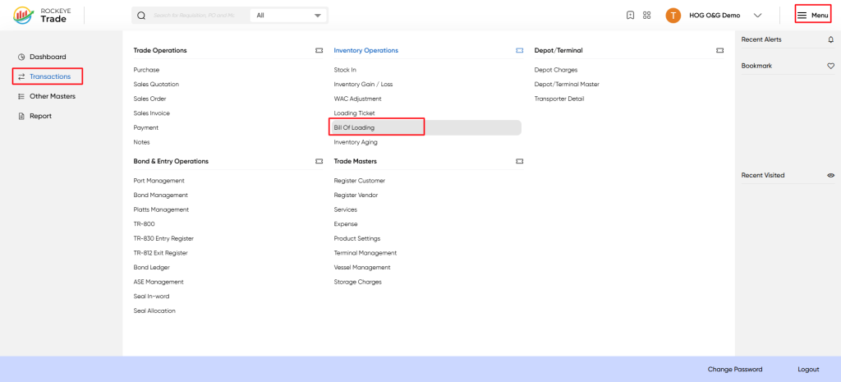Image resolution: width=841 pixels, height=382 pixels.
Task: Open Seal Allocation
Action: [154, 311]
